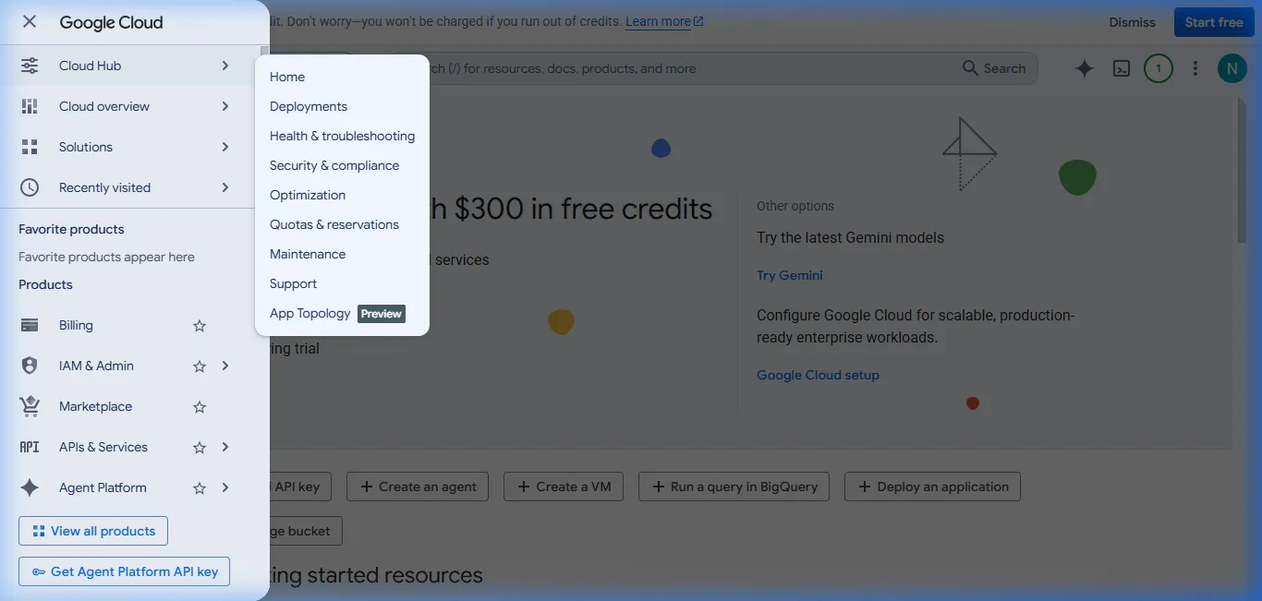This screenshot has height=601, width=1262.
Task: Click the Billing product label
Action: [76, 325]
